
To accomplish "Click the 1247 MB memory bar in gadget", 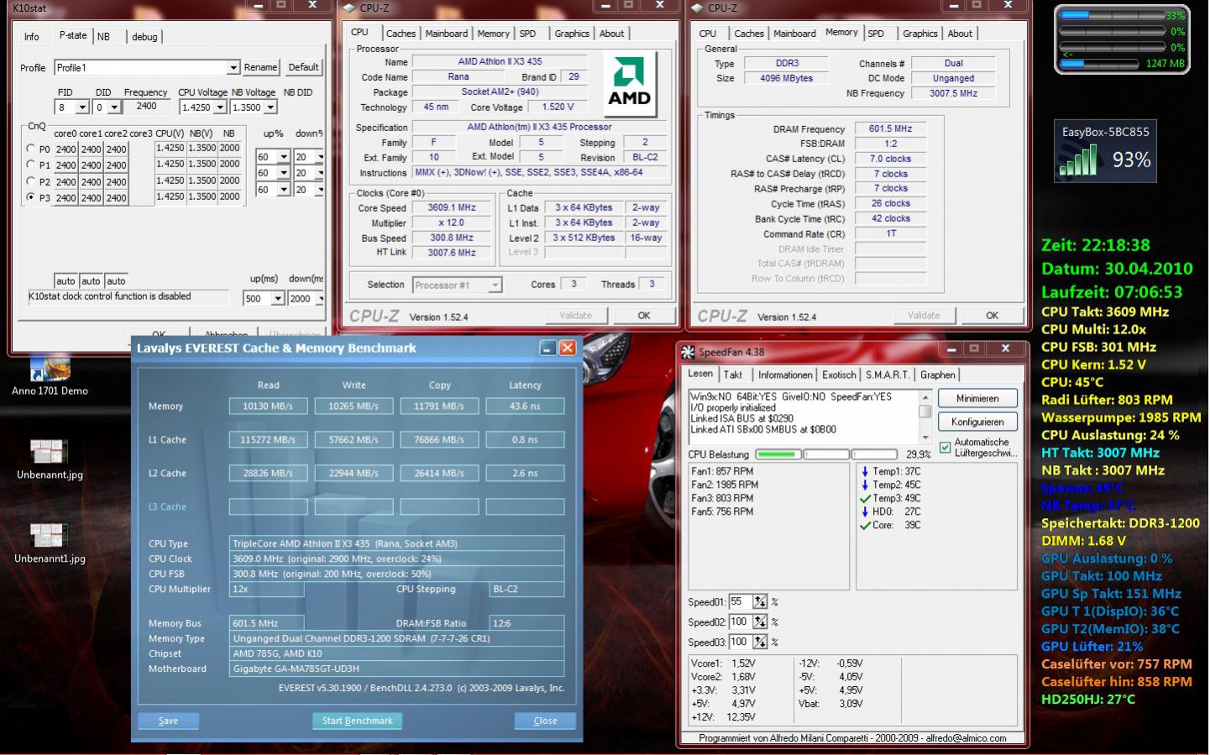I will point(1101,64).
